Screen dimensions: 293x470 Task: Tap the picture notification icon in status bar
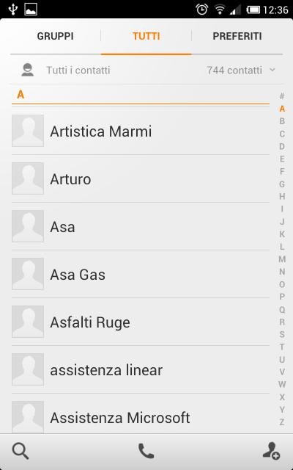click(x=31, y=10)
